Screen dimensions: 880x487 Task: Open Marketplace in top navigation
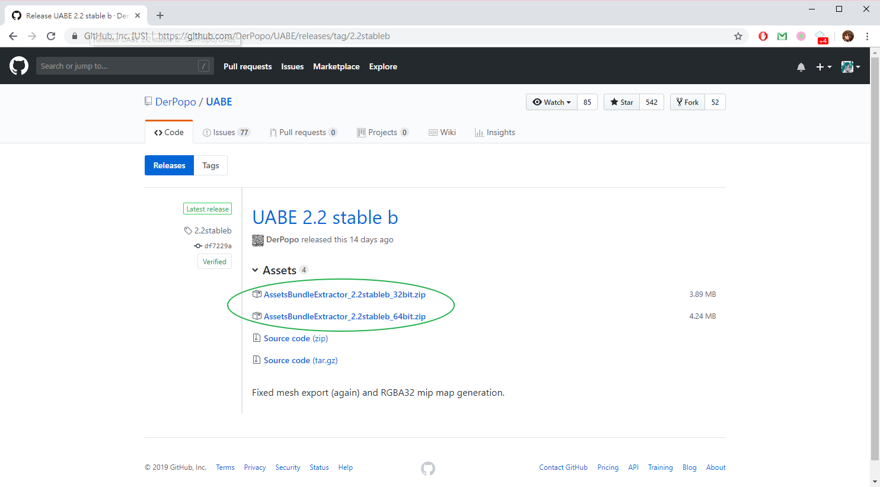336,66
